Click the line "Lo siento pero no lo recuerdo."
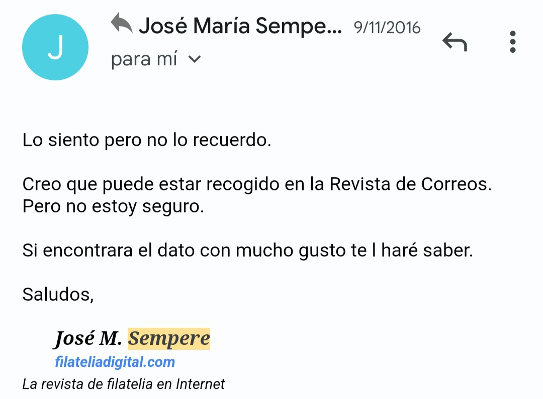The image size is (543, 399). pyautogui.click(x=147, y=141)
